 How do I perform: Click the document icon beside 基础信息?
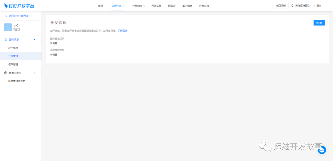tap(6, 39)
